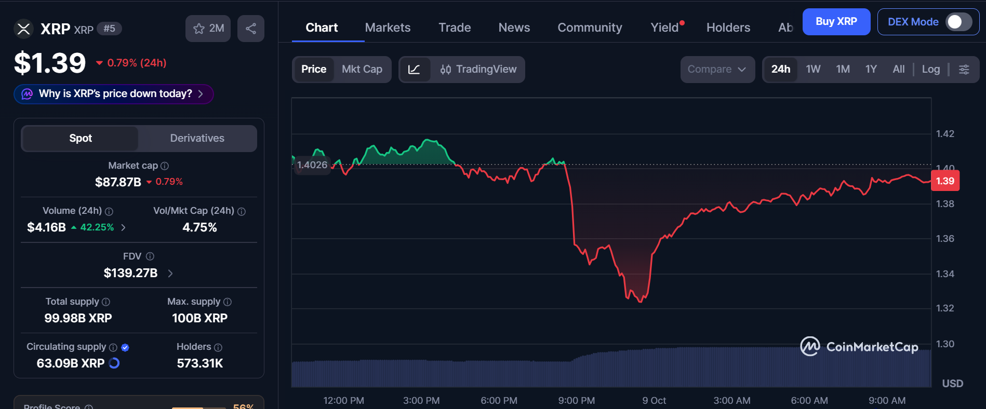
Task: View the Yield tab
Action: (x=665, y=28)
